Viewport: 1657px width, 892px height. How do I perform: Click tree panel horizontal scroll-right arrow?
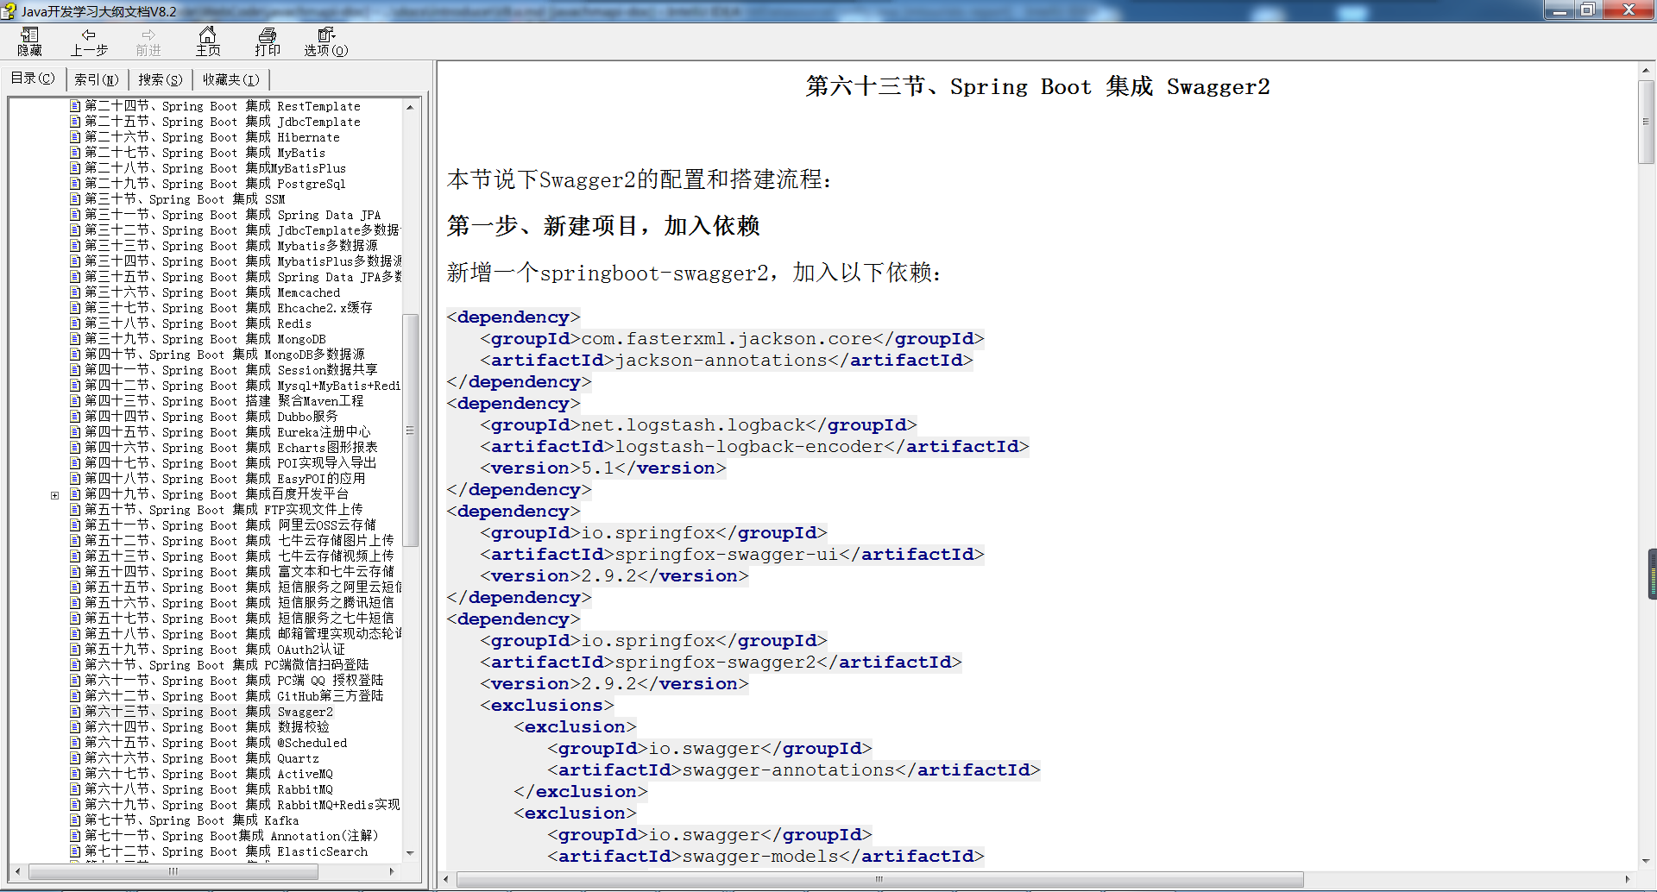tap(394, 870)
